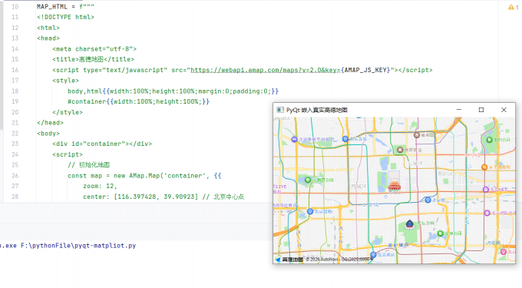Maximize the PyQt map window

coord(481,110)
